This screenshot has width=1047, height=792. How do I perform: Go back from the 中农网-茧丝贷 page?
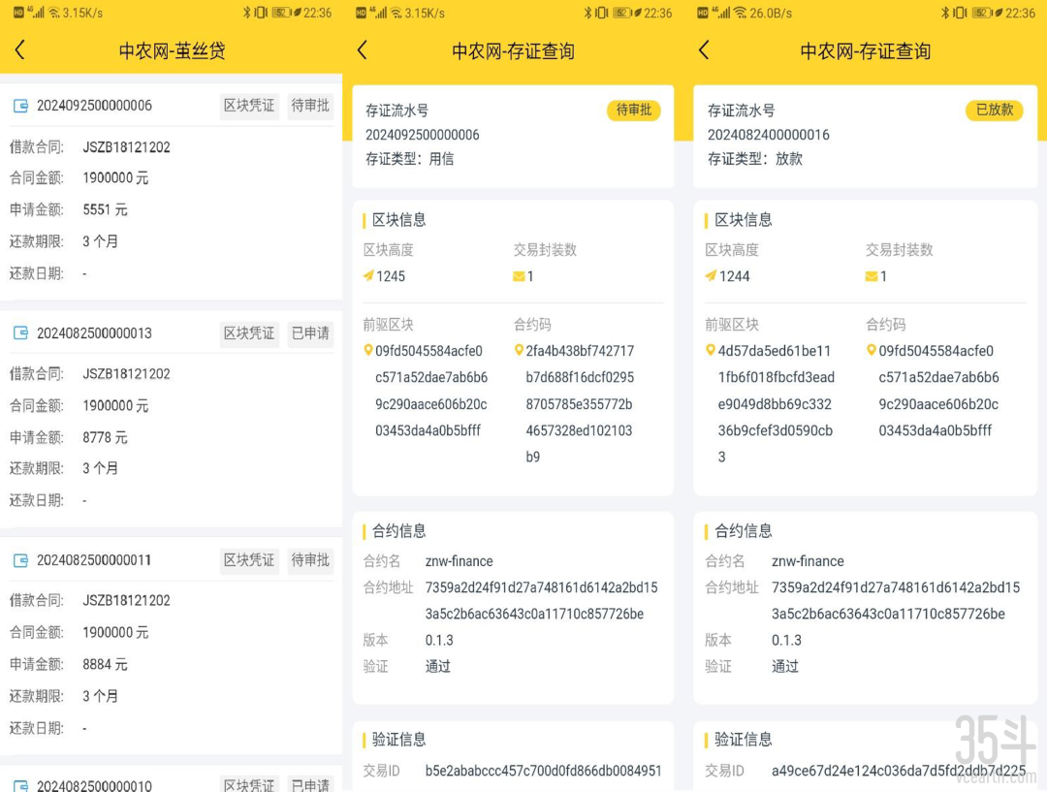pos(20,50)
